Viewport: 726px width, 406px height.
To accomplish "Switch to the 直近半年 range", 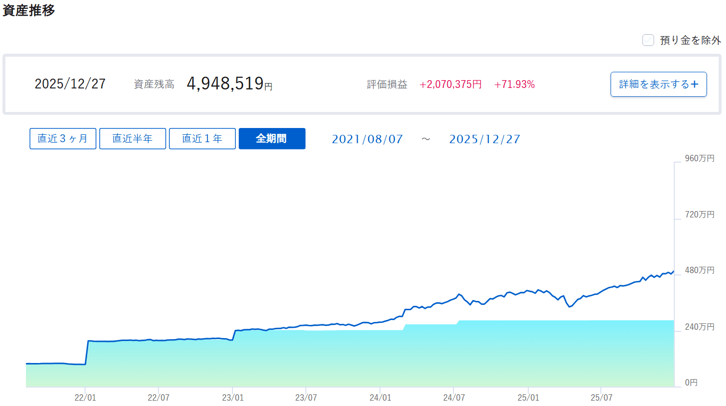I will pyautogui.click(x=133, y=139).
